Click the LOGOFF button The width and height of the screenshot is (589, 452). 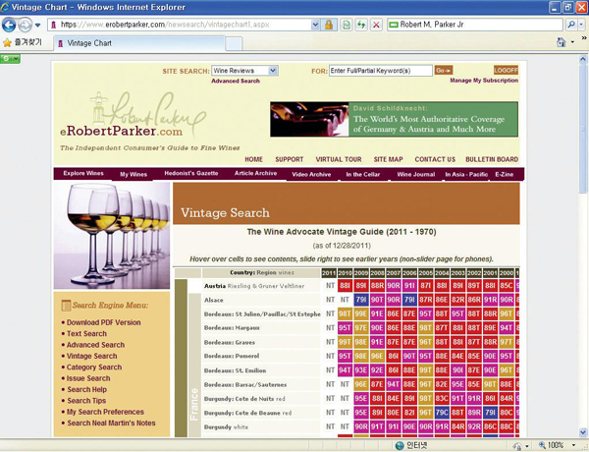point(506,70)
